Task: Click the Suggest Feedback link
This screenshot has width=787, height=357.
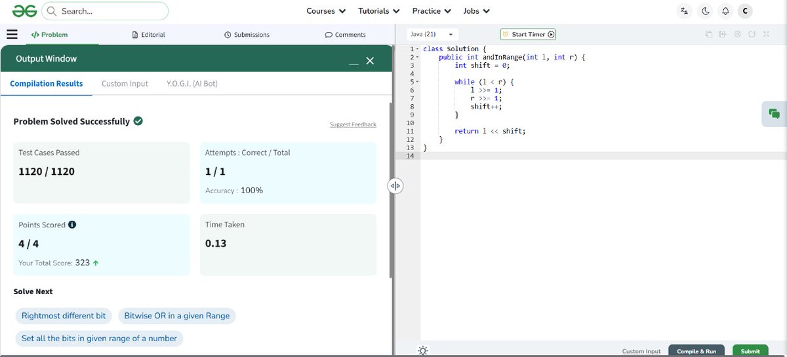Action: pos(353,124)
